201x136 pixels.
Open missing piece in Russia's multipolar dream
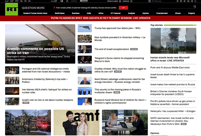click(118, 91)
